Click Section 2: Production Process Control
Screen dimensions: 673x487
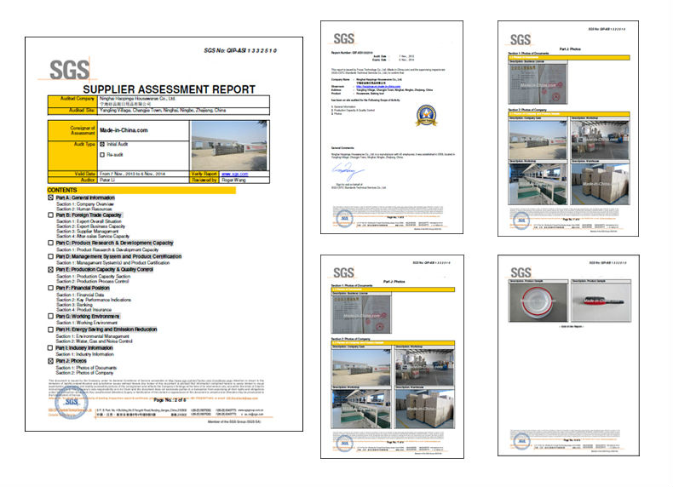pyautogui.click(x=93, y=282)
